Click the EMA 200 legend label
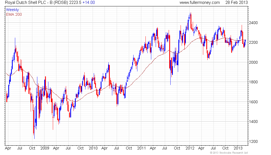The image size is (271, 155). point(14,14)
